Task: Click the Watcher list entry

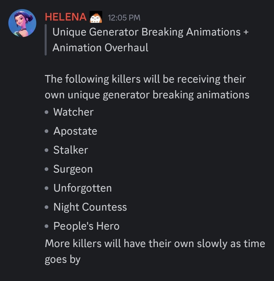Action: pos(73,112)
